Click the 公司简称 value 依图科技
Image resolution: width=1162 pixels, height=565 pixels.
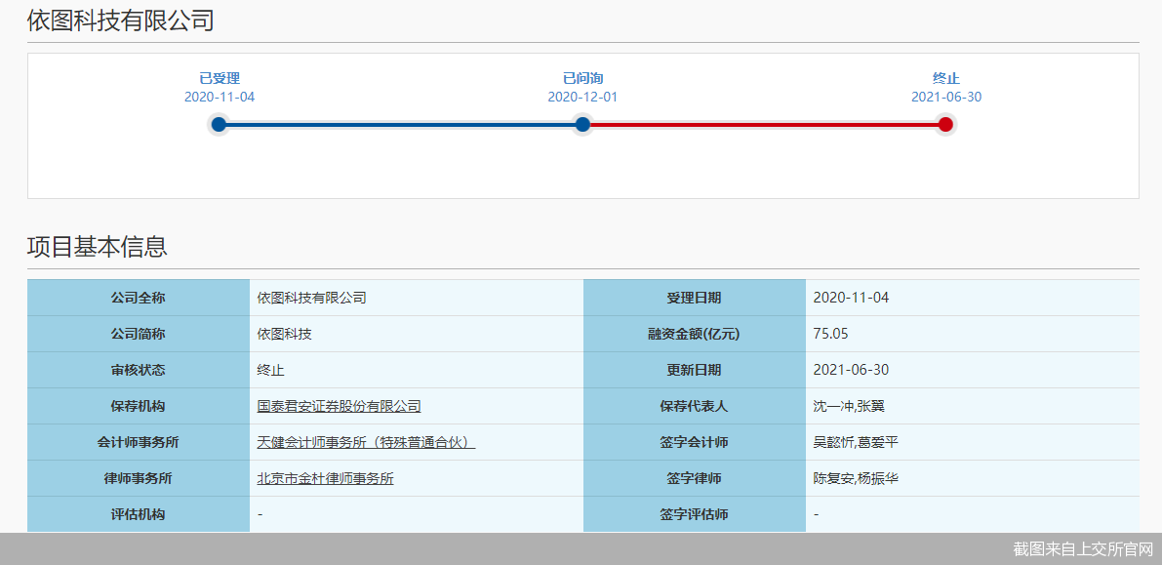click(285, 334)
